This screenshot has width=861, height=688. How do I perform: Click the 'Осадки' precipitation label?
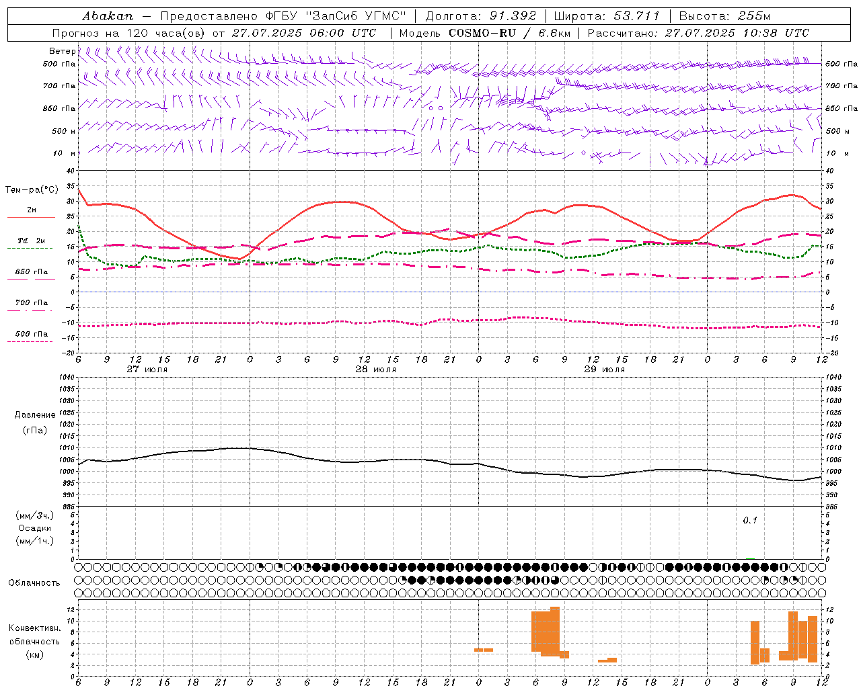(x=35, y=528)
